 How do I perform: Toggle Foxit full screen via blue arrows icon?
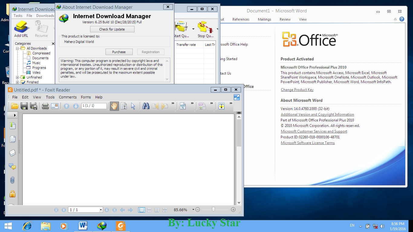coord(237,97)
